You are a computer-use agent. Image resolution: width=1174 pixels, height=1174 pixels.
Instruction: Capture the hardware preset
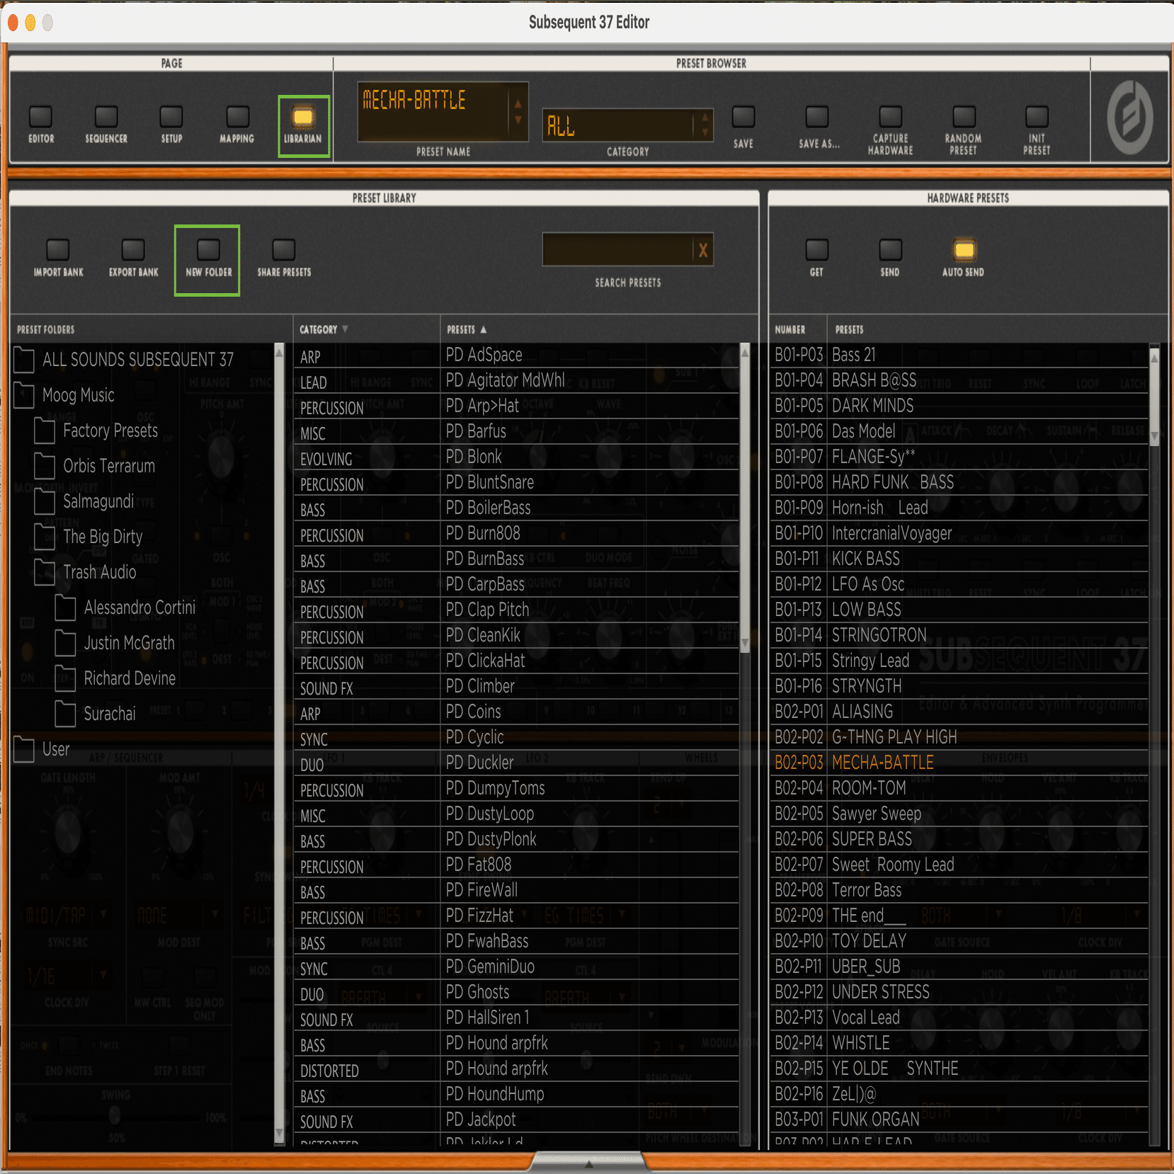(x=891, y=117)
